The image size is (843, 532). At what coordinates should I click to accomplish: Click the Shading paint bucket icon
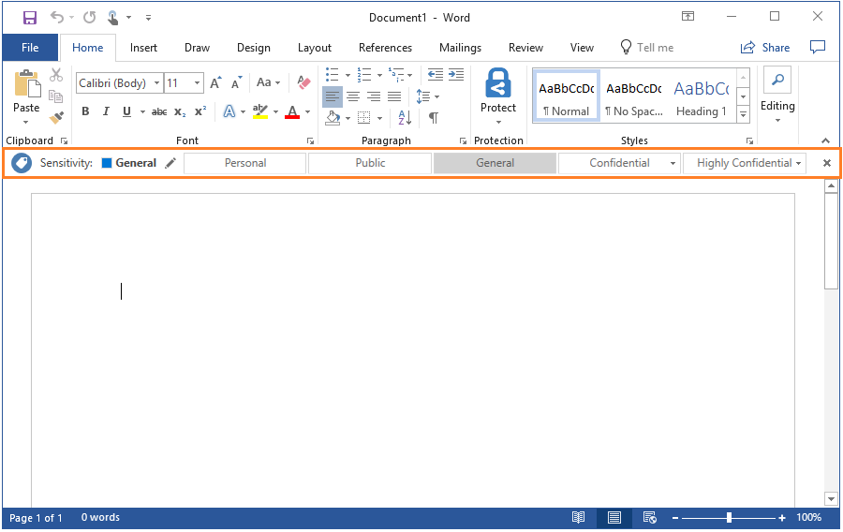[x=333, y=117]
